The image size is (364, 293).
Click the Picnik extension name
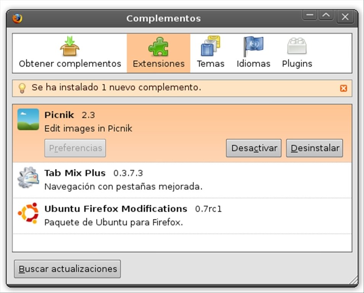pyautogui.click(x=59, y=115)
